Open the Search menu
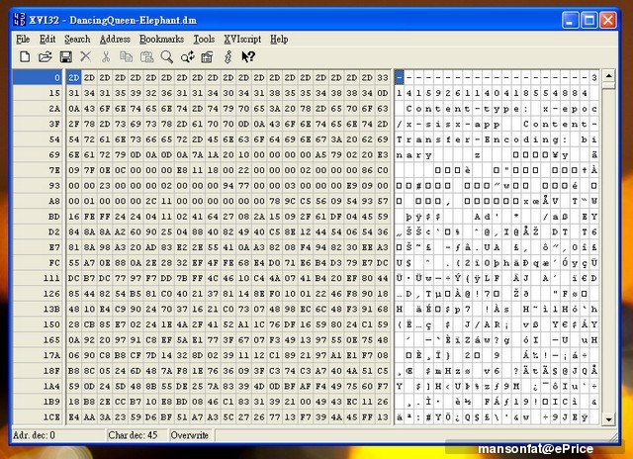This screenshot has height=459, width=633. 77,40
